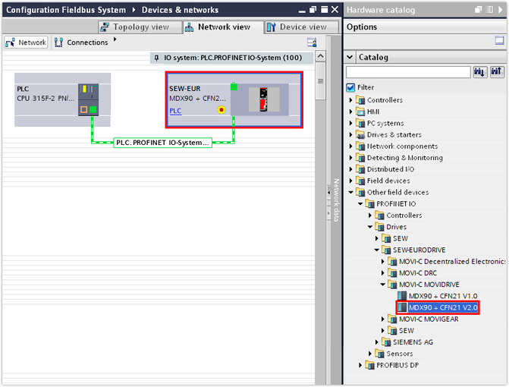Image resolution: width=509 pixels, height=387 pixels.
Task: Click the PLC.PROFINET IO-System network label
Action: coord(162,143)
